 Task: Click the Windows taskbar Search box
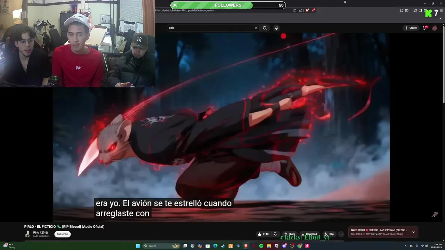(161, 246)
